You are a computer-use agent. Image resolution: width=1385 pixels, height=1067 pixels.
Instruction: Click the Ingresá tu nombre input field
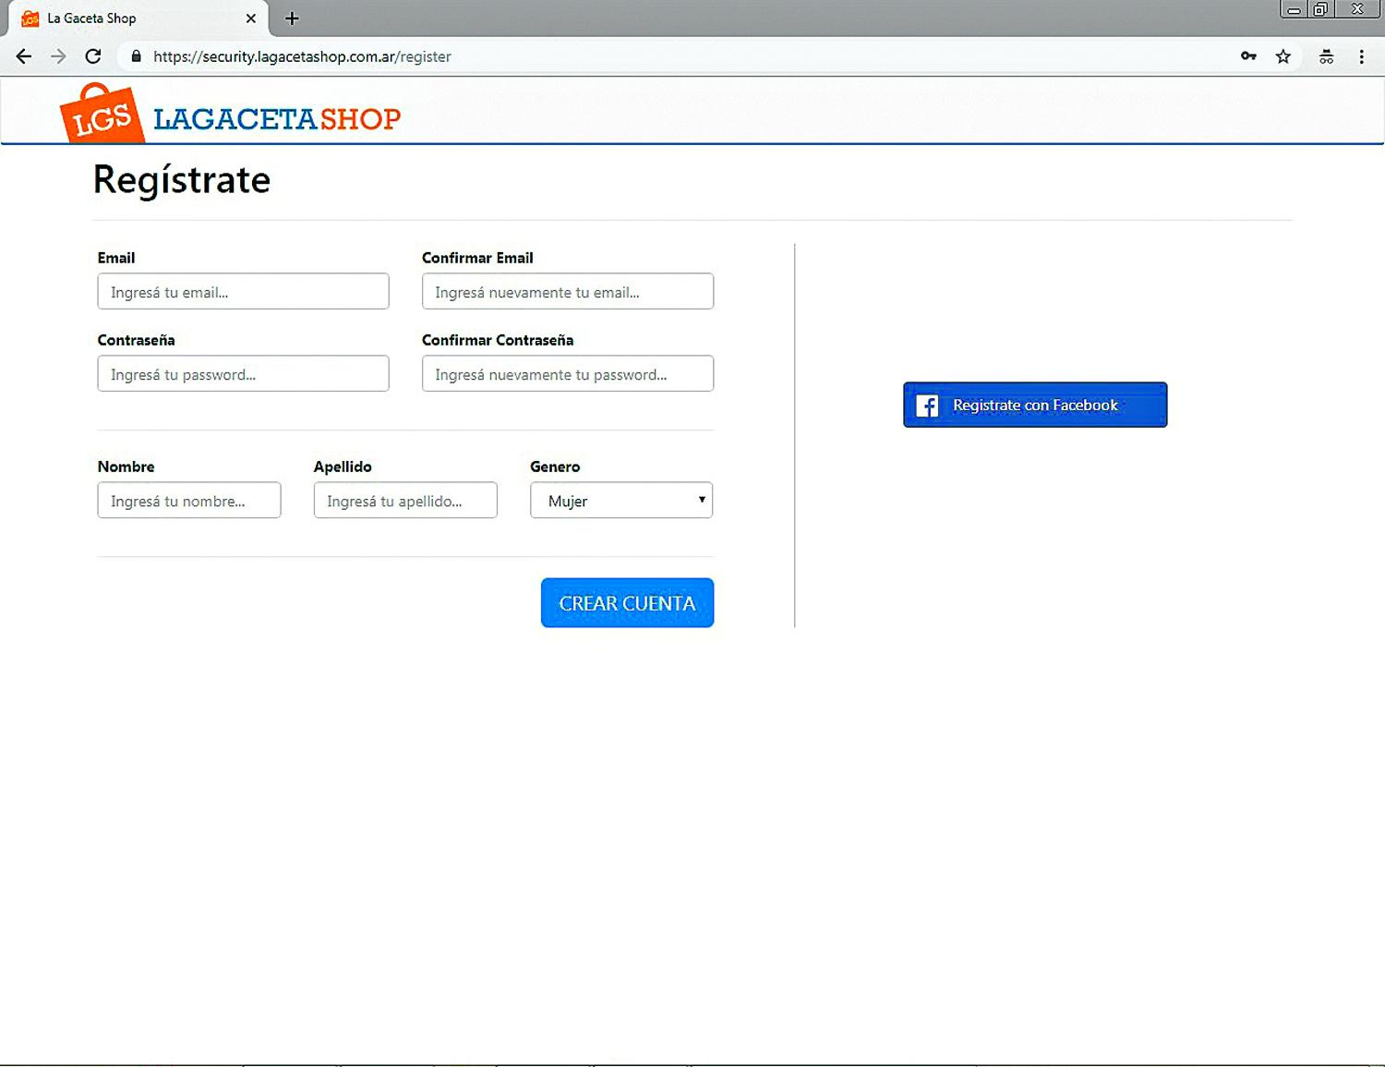point(188,500)
